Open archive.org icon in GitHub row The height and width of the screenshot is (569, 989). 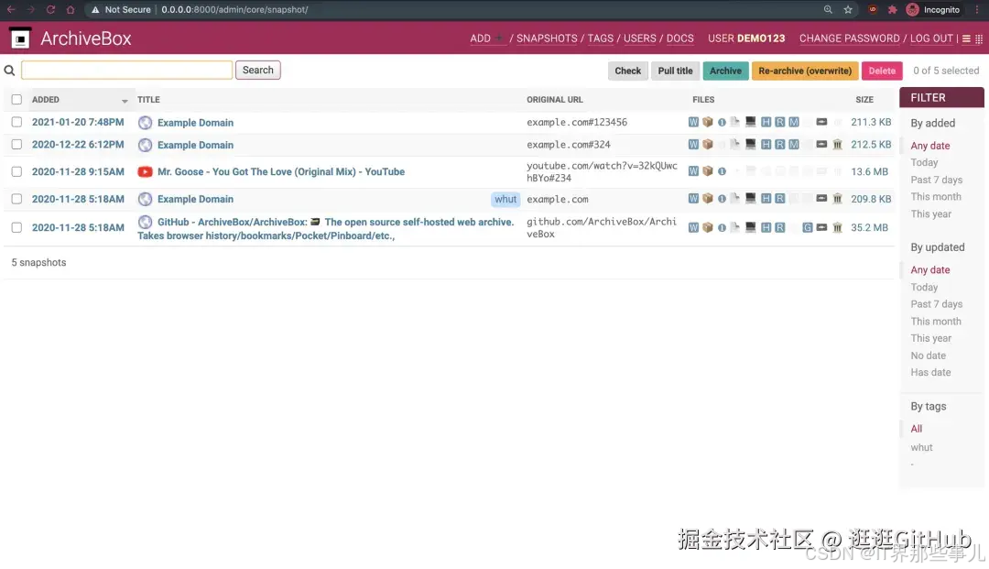(838, 228)
